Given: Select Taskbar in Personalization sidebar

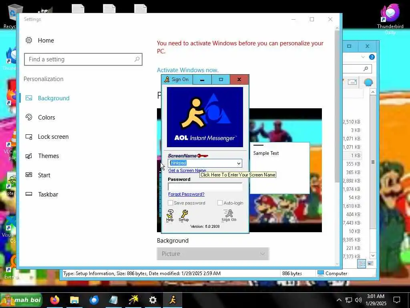Looking at the screenshot, I should pos(48,195).
